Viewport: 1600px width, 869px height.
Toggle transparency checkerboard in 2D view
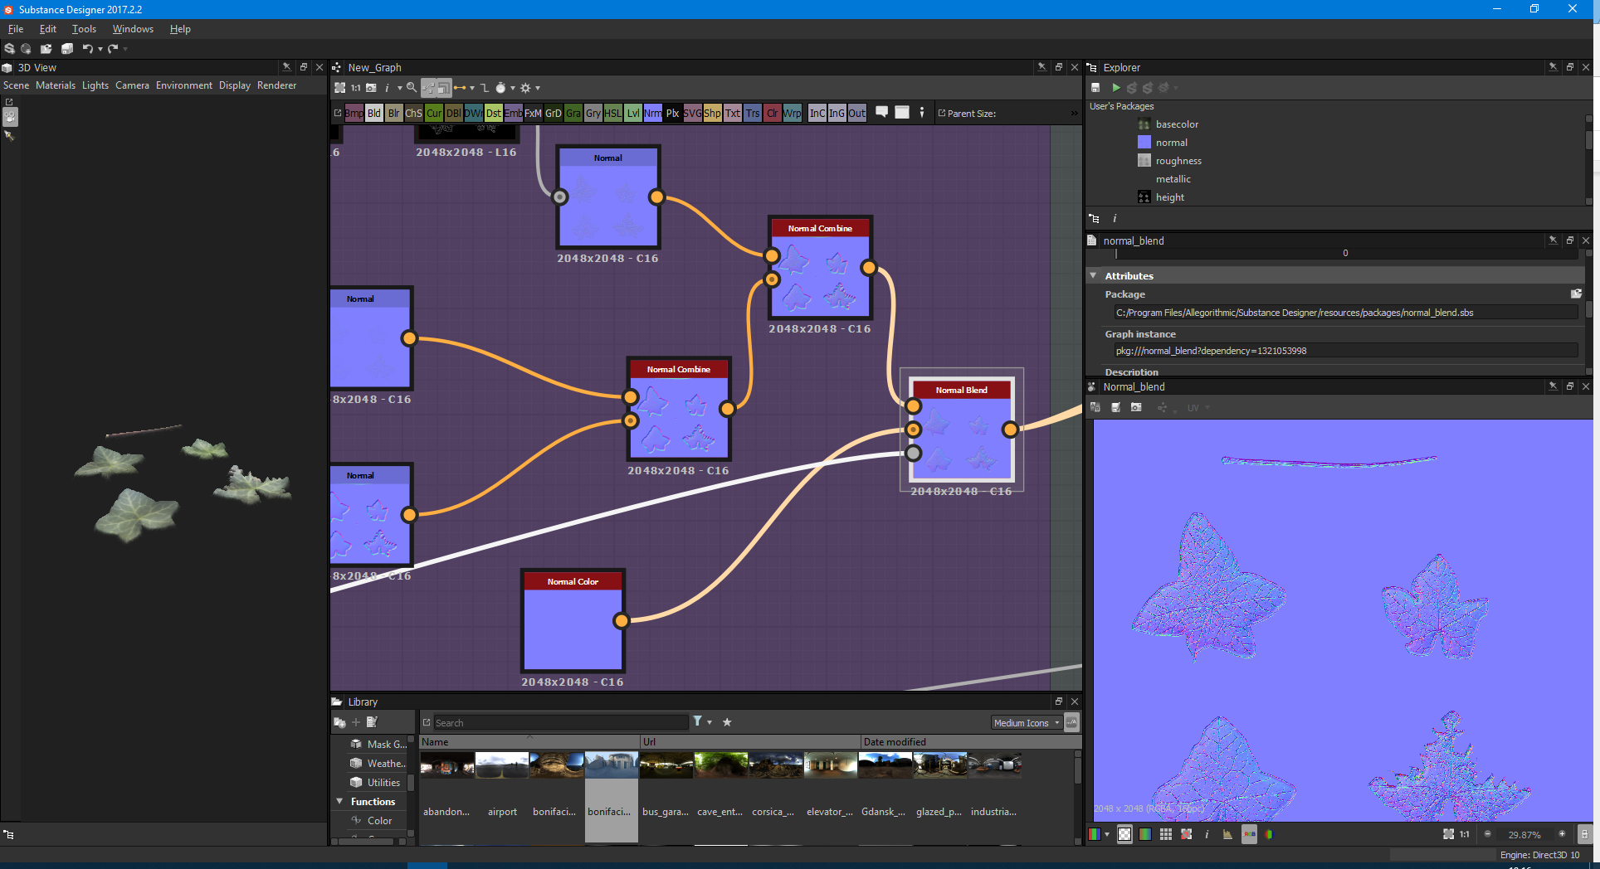(x=1124, y=834)
